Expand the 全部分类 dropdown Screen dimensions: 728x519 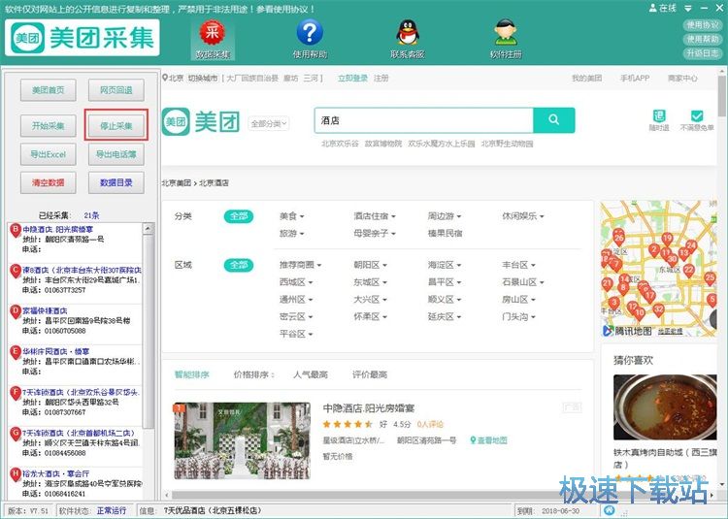[x=269, y=124]
